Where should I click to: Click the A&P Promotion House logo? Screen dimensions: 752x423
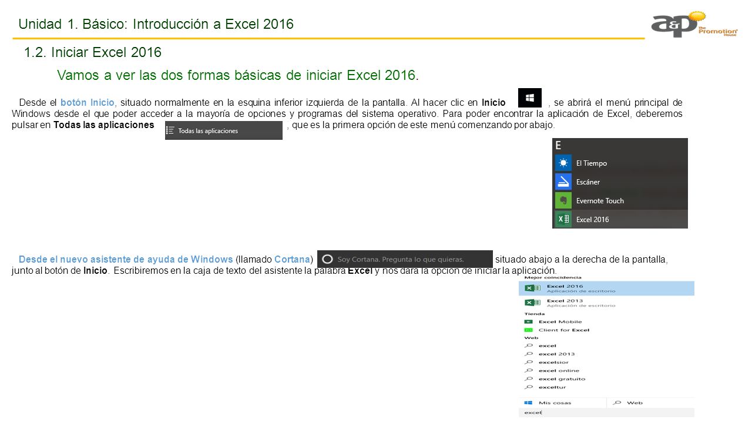[694, 25]
